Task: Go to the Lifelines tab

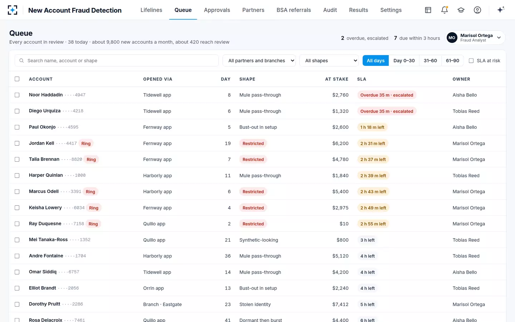Action: point(151,10)
